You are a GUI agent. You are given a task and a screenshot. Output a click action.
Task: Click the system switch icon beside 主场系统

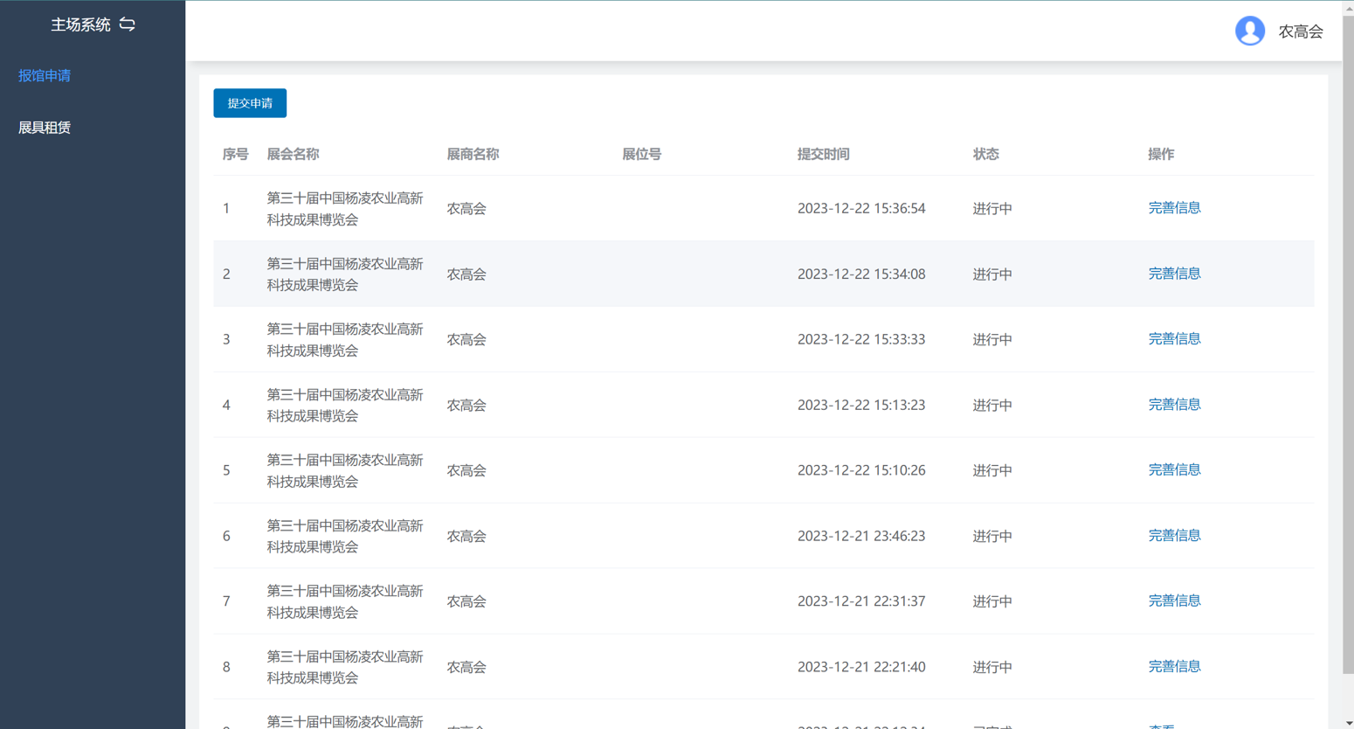(x=128, y=24)
